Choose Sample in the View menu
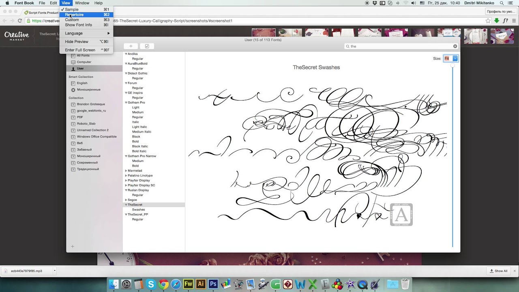This screenshot has width=519, height=292. (x=86, y=9)
